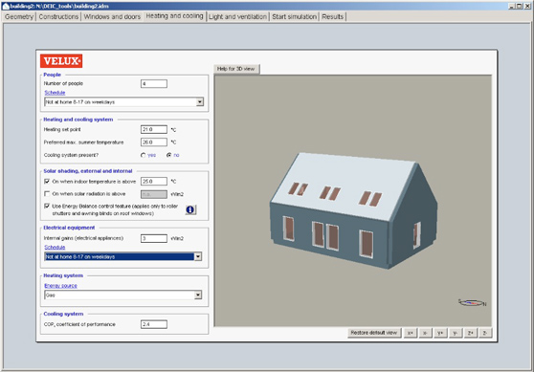
Task: Toggle 'On when indoor temperature is above' checkbox
Action: tap(47, 182)
